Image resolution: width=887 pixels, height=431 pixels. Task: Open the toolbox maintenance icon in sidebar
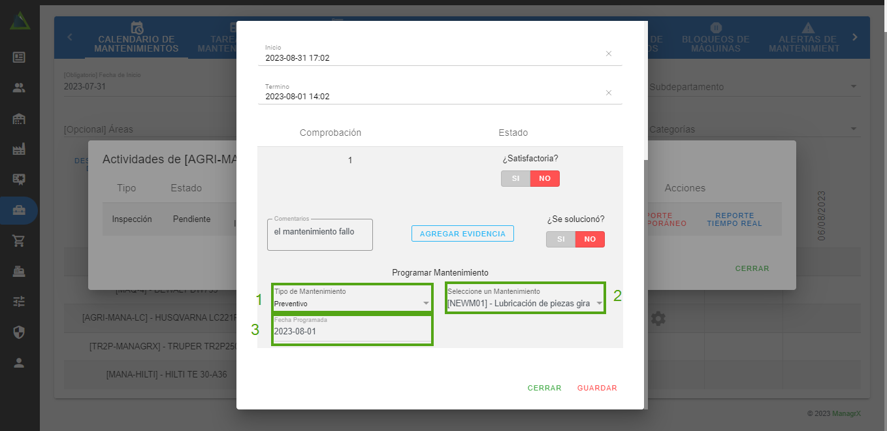pos(19,211)
